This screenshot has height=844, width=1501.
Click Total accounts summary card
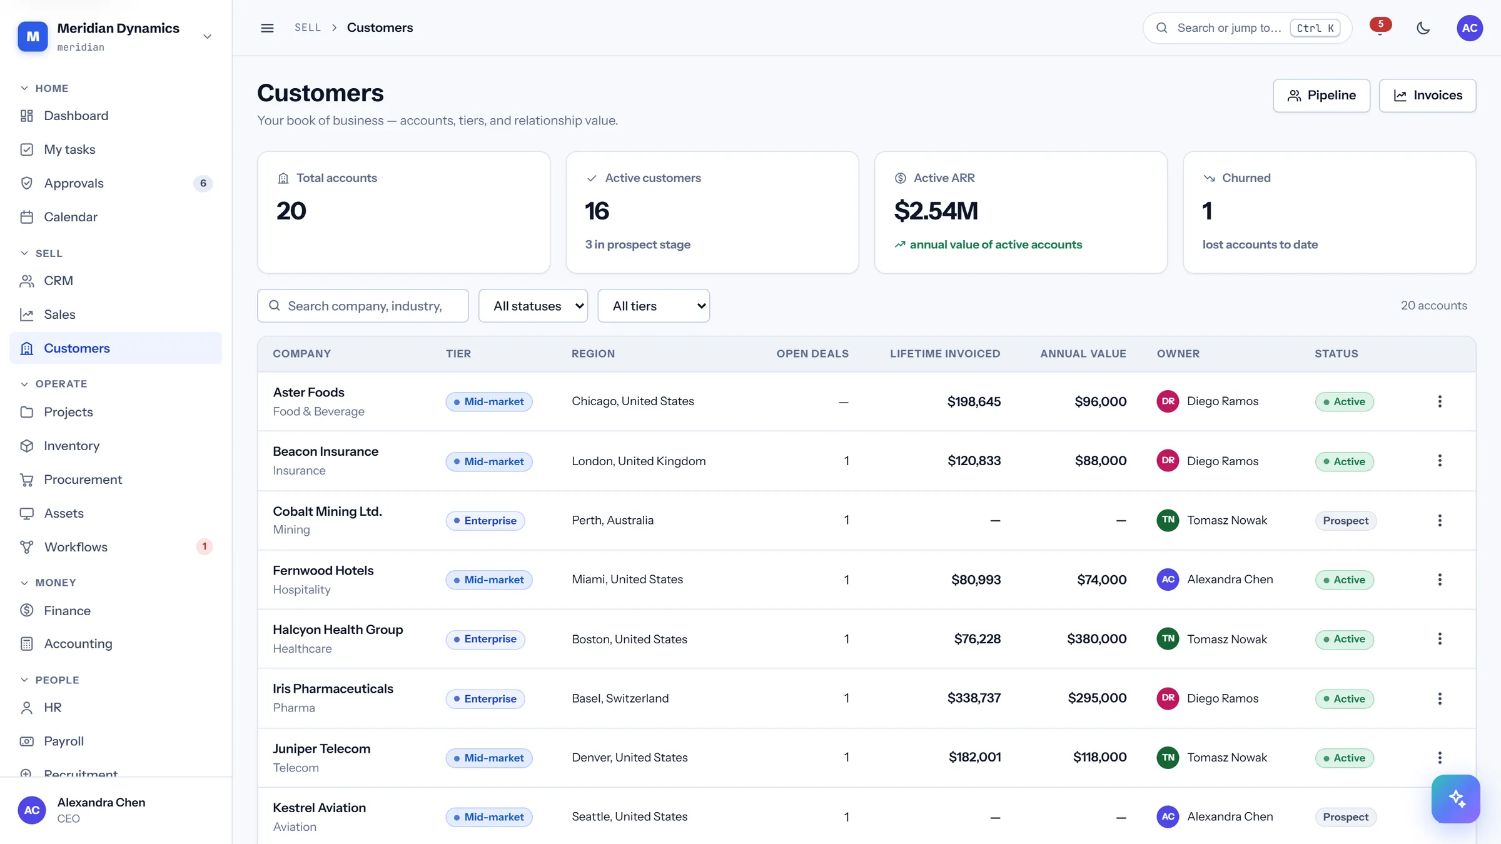point(403,212)
